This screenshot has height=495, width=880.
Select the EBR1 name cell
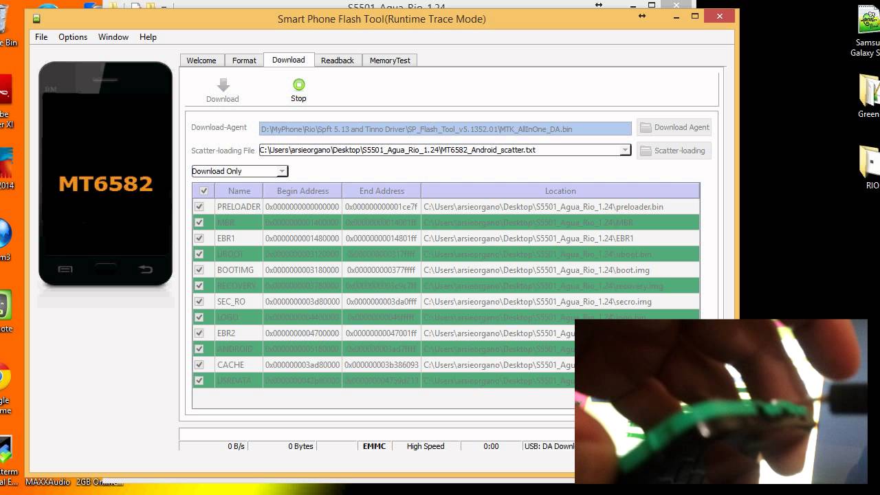point(239,238)
